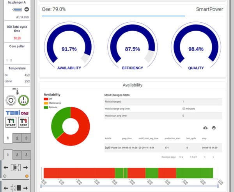Click the print icon above the table

click(x=214, y=128)
